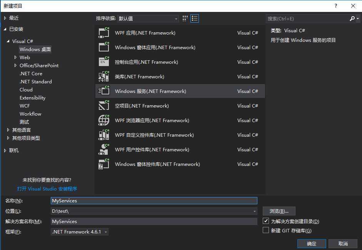This screenshot has width=362, height=250.
Task: Click 确定 button
Action: (x=312, y=243)
